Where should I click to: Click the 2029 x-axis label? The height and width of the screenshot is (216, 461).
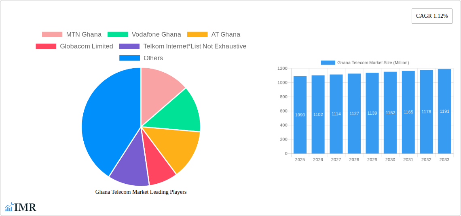pos(372,159)
